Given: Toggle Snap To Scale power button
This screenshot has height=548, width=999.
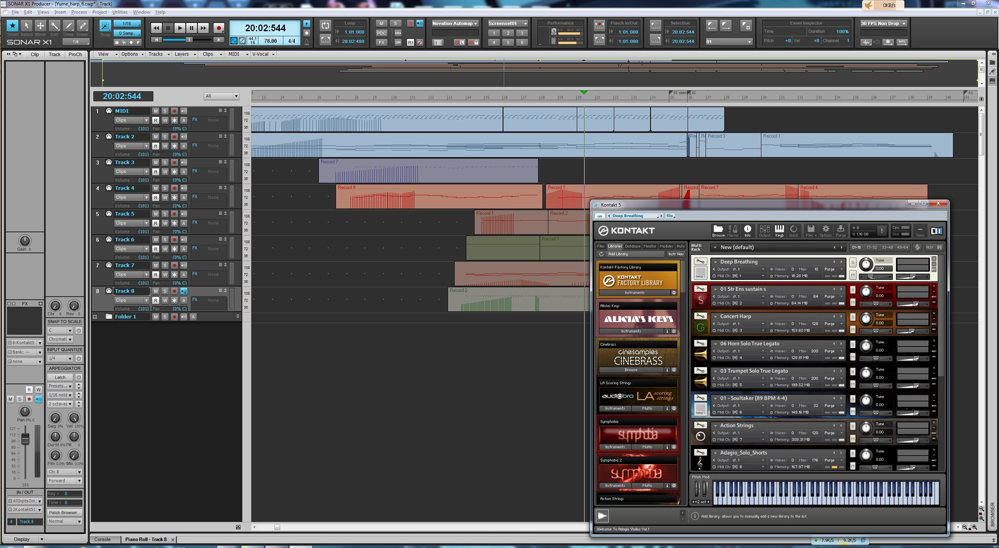Looking at the screenshot, I should (78, 331).
